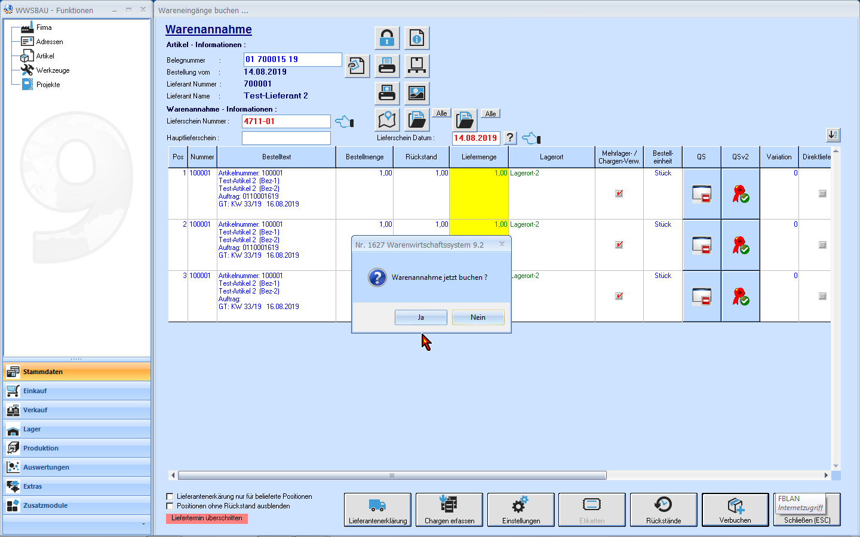860x537 pixels.
Task: Open the Einkauf menu section
Action: click(35, 391)
